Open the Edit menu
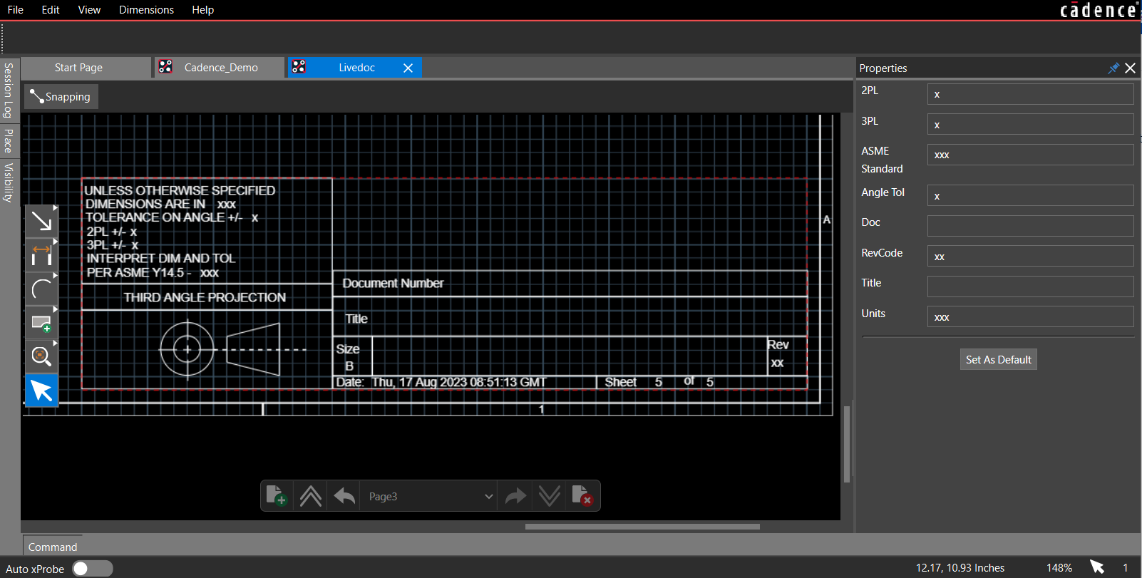The width and height of the screenshot is (1142, 578). 51,10
